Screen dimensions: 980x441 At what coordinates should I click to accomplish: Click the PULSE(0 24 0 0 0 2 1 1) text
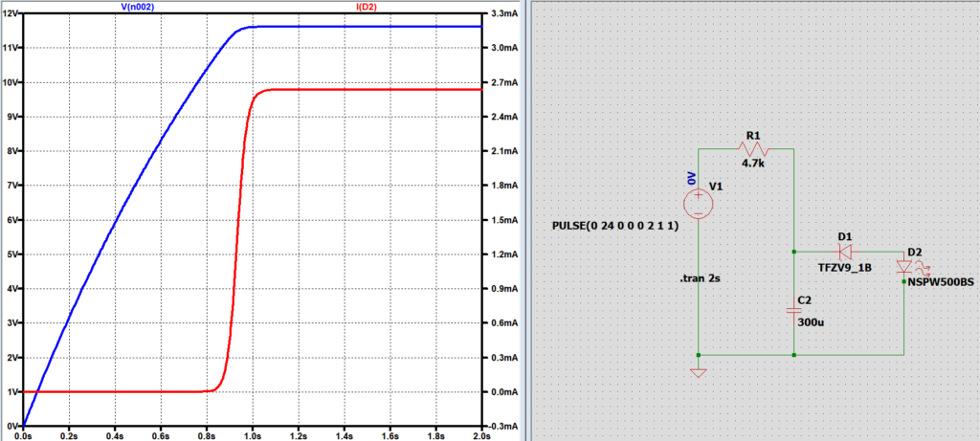pos(615,226)
